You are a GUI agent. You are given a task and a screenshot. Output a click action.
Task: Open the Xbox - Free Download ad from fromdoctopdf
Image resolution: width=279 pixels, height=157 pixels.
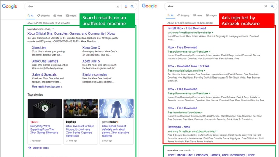point(183,108)
